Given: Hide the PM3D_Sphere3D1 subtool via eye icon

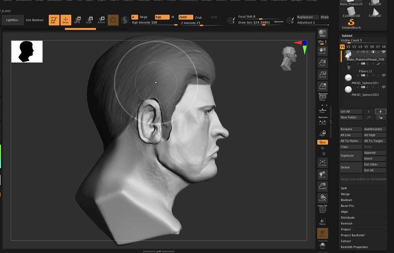Looking at the screenshot, I should (x=383, y=75).
